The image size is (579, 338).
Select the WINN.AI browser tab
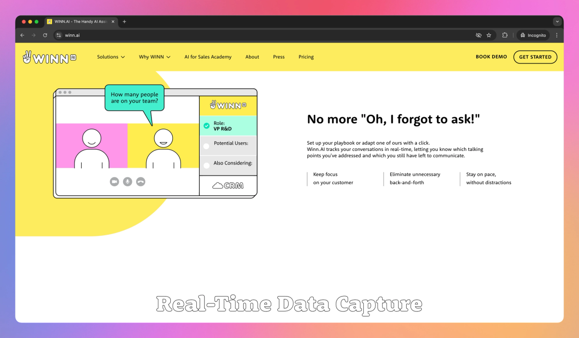81,22
